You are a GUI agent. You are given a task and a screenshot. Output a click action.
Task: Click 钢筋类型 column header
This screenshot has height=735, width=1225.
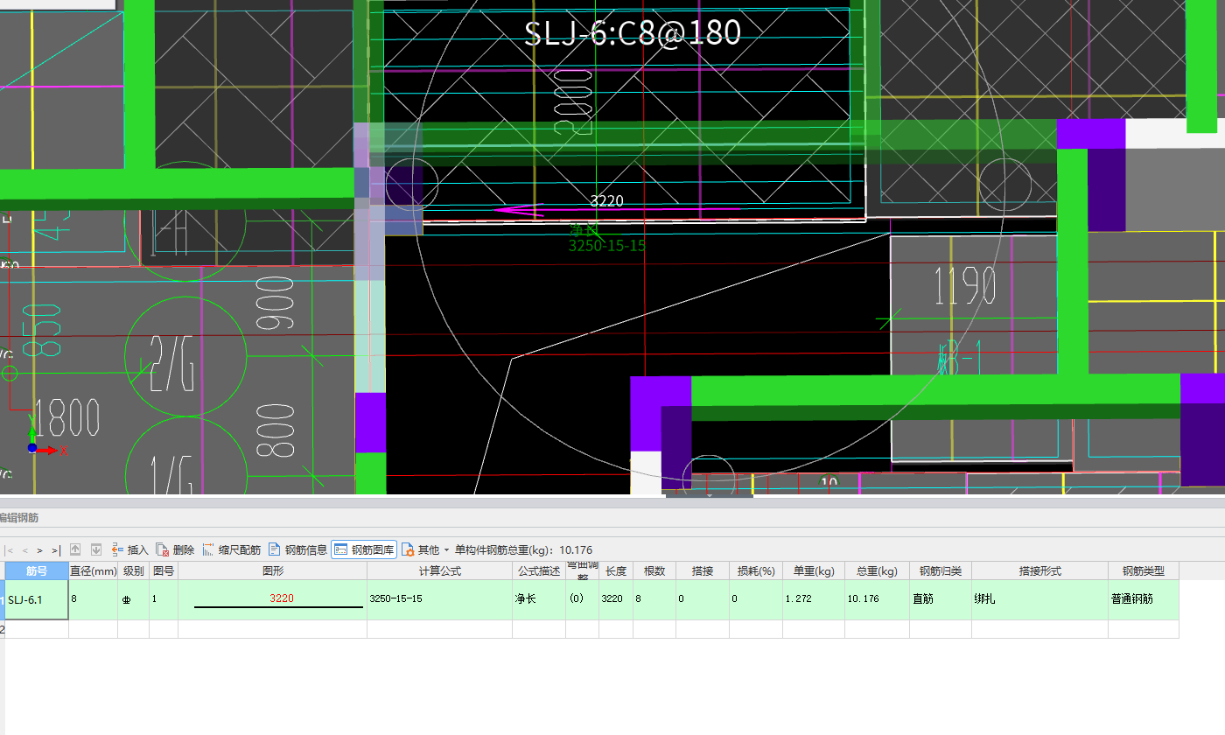[1144, 570]
